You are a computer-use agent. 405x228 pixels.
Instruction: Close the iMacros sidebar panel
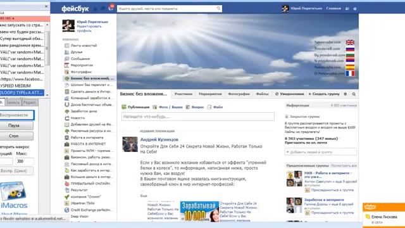[46, 6]
